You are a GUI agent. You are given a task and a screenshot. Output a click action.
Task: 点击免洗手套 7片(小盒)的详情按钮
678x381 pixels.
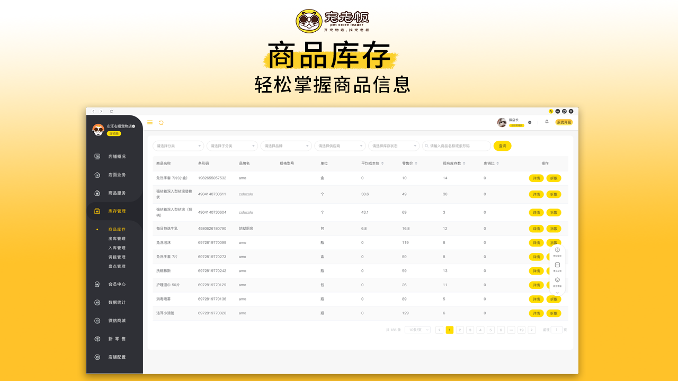[536, 178]
